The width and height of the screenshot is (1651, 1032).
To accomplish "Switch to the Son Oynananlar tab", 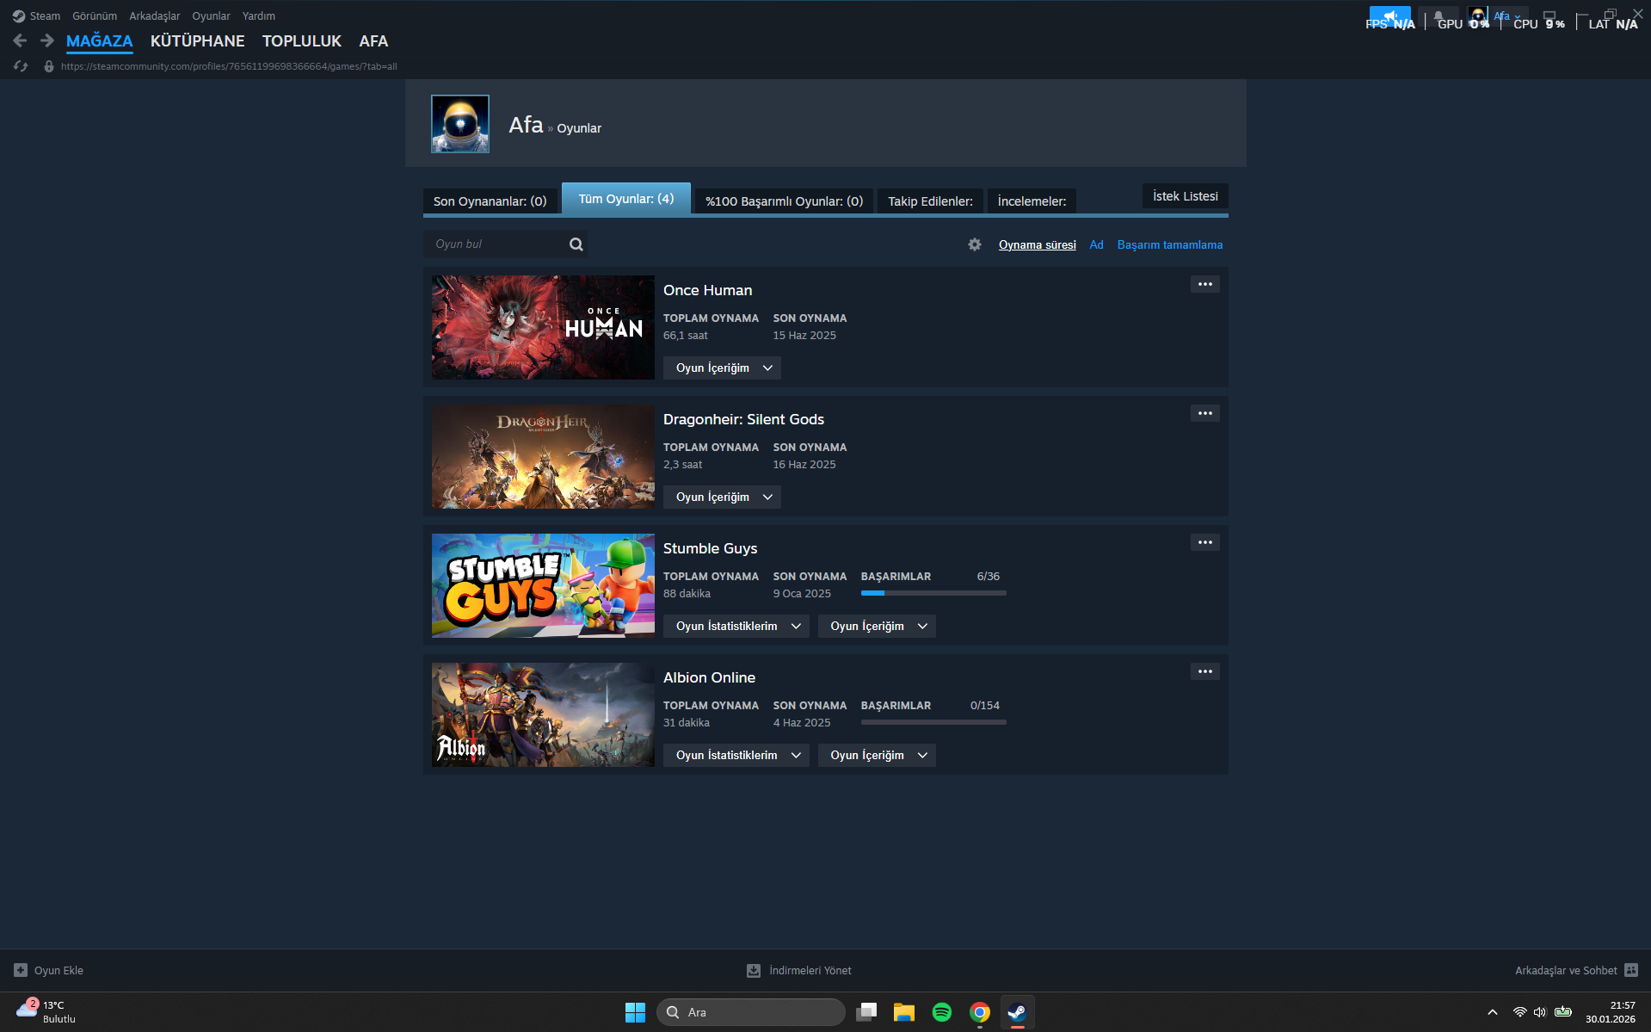I will pyautogui.click(x=490, y=201).
